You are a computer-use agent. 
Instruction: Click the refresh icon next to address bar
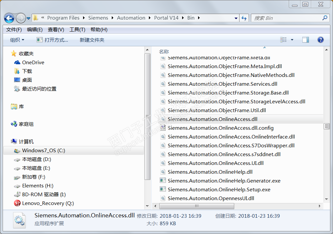tap(244, 18)
